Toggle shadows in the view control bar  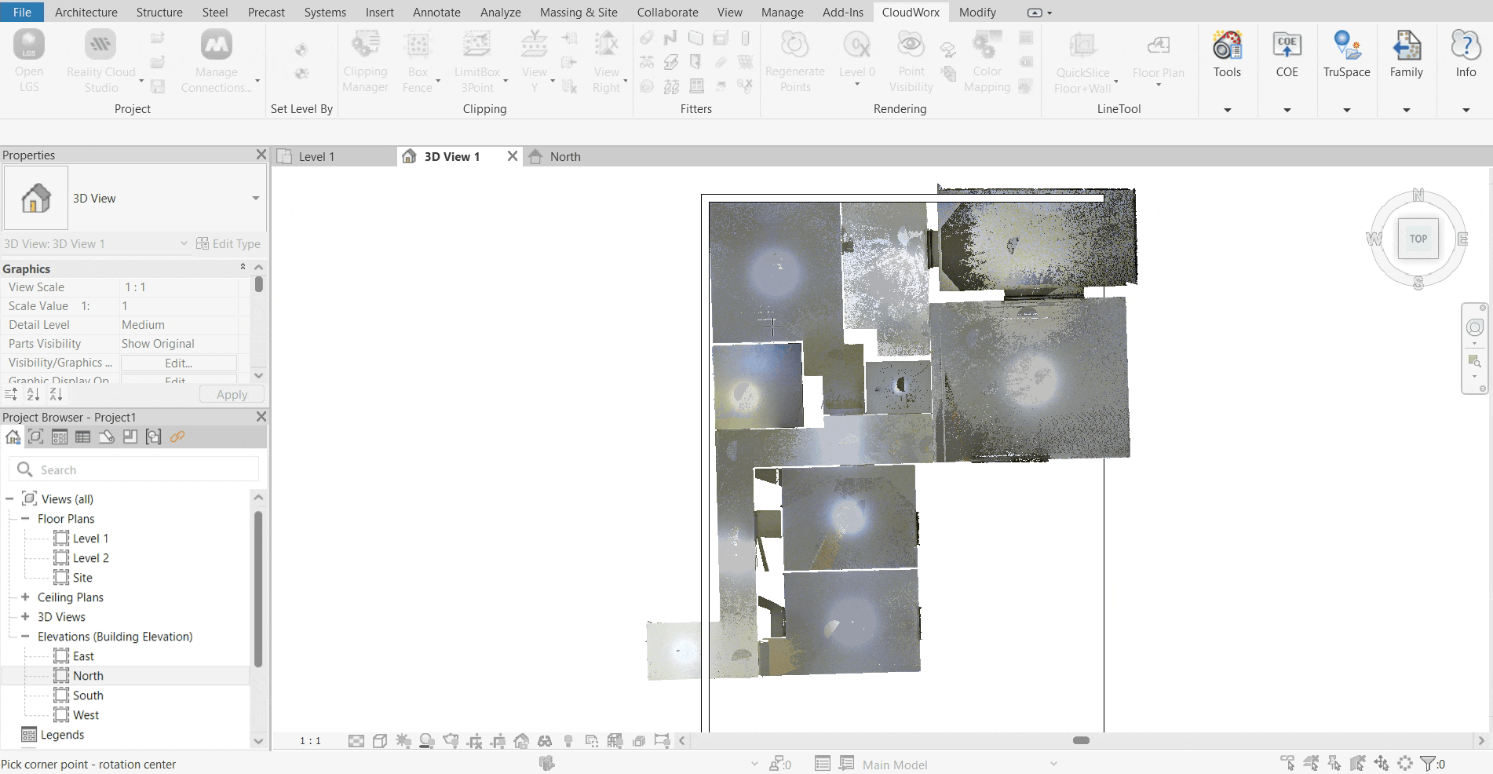[425, 740]
